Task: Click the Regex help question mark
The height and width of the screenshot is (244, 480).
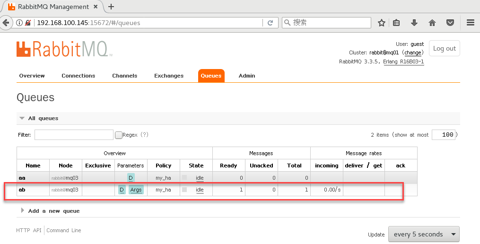Action: (x=145, y=135)
